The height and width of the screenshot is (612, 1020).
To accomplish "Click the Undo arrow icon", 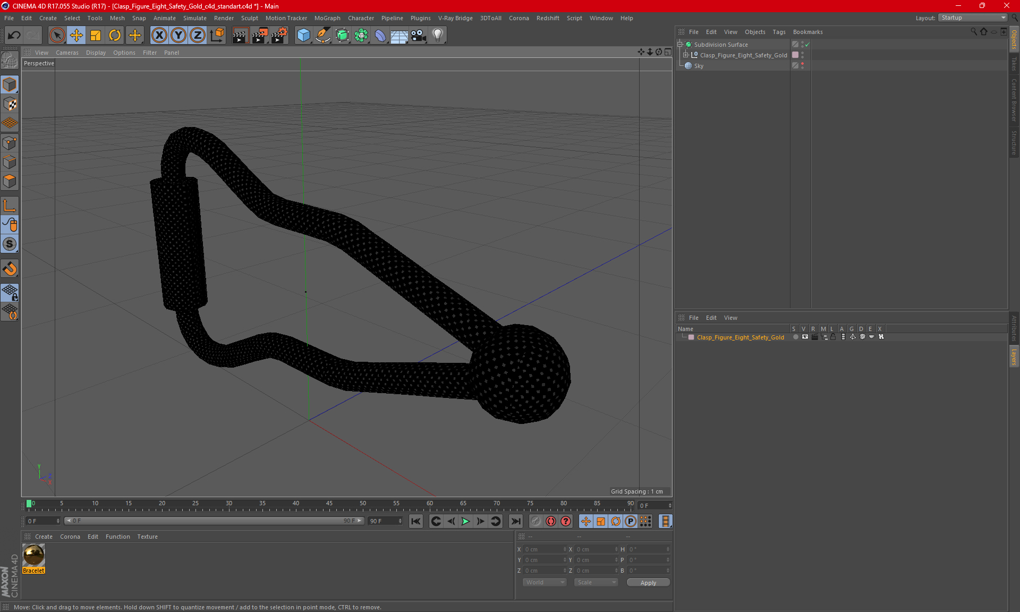I will [14, 36].
